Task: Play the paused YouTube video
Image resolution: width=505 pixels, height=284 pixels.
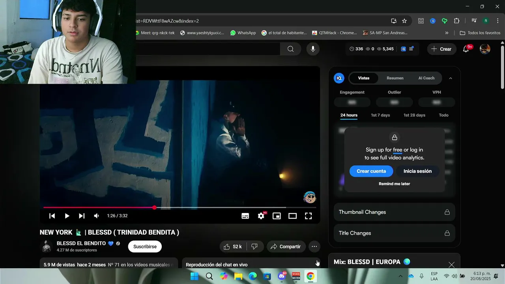Action: [67, 216]
